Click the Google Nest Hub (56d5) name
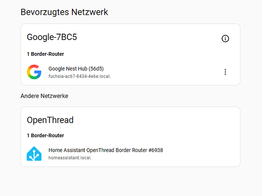This screenshot has width=262, height=196. click(x=76, y=69)
